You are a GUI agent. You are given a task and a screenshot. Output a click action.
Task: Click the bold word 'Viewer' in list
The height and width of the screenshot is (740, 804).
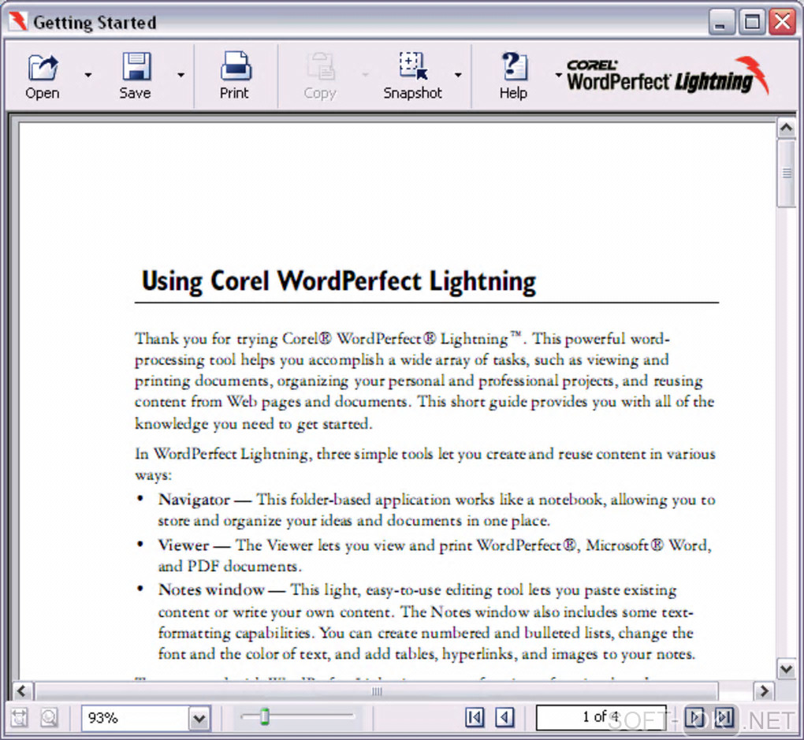pyautogui.click(x=184, y=545)
